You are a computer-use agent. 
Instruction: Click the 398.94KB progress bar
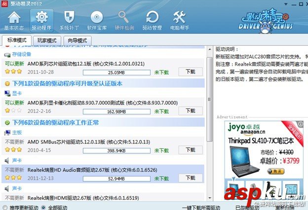[116, 151]
